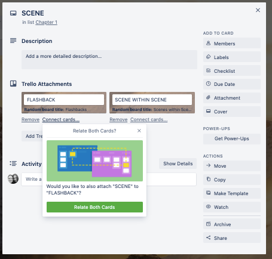The width and height of the screenshot is (272, 259).
Task: Click the Checklist checkmark icon
Action: [208, 70]
